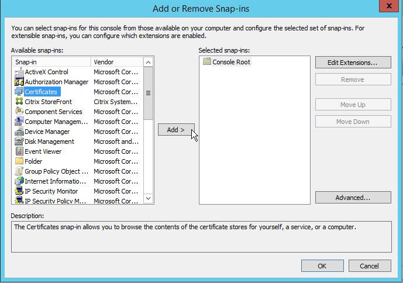Click the ActiveX Control snap-in icon

pos(19,72)
